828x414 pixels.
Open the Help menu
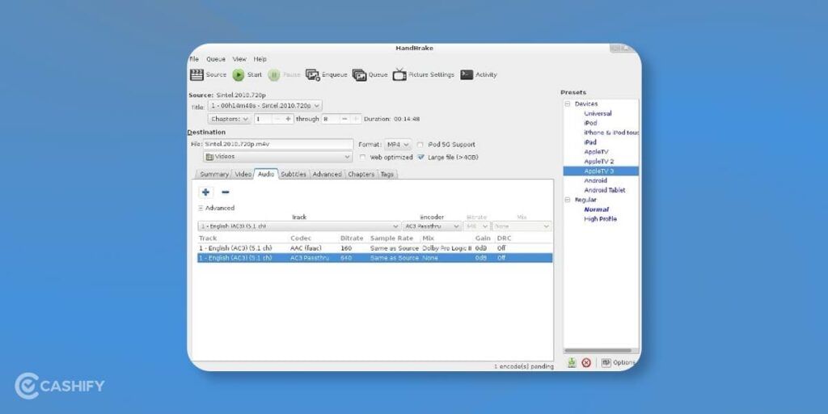(x=260, y=59)
